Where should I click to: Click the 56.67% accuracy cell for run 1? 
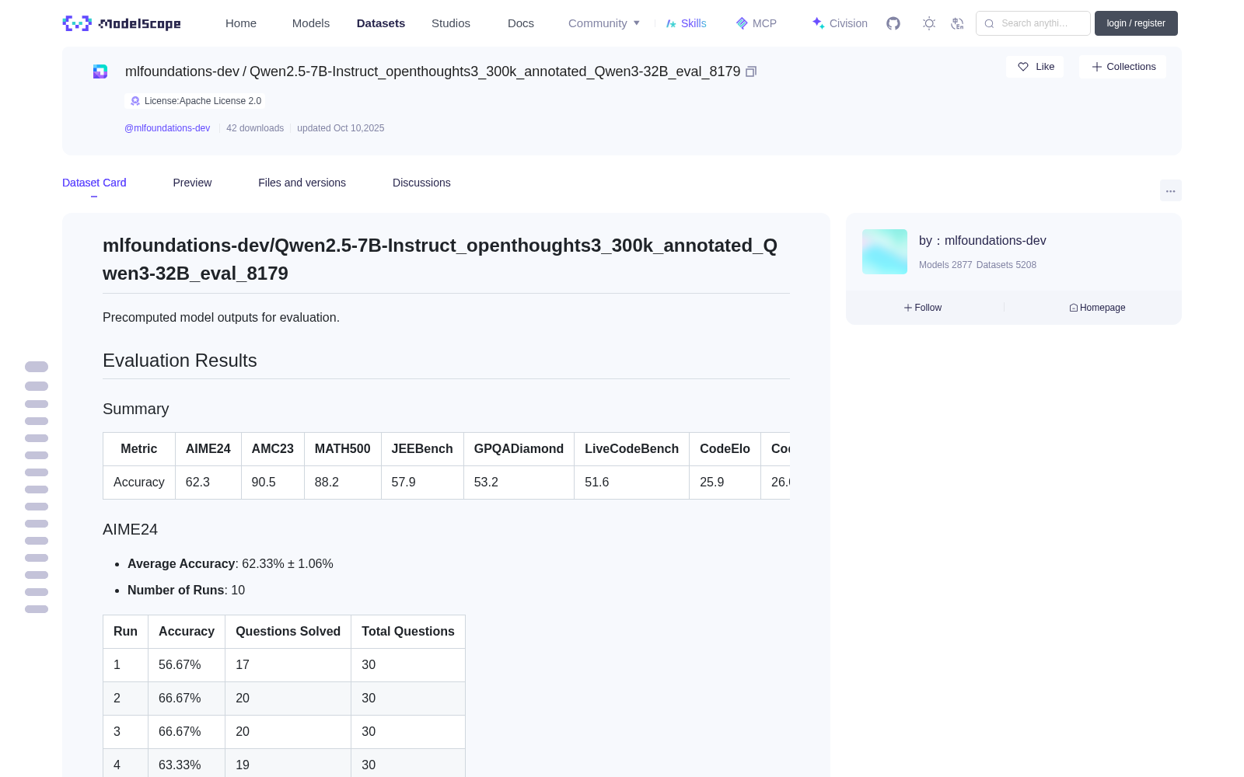(x=187, y=665)
